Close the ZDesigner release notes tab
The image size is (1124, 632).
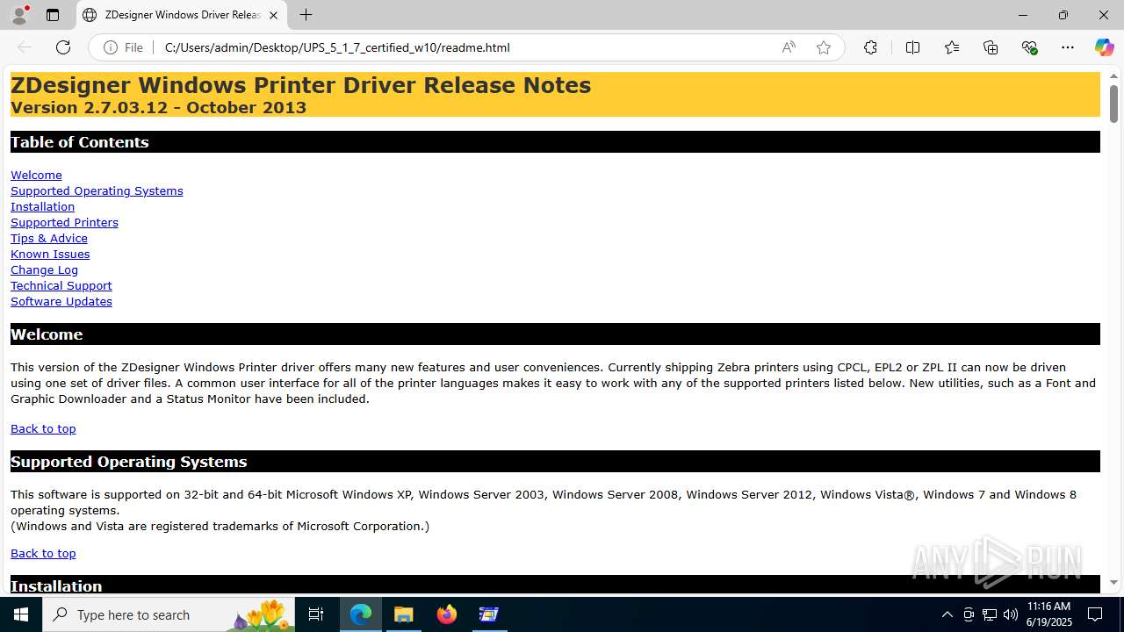point(273,15)
